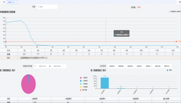
Task: Select the 隐患部门 analysis type
Action: tap(148, 66)
